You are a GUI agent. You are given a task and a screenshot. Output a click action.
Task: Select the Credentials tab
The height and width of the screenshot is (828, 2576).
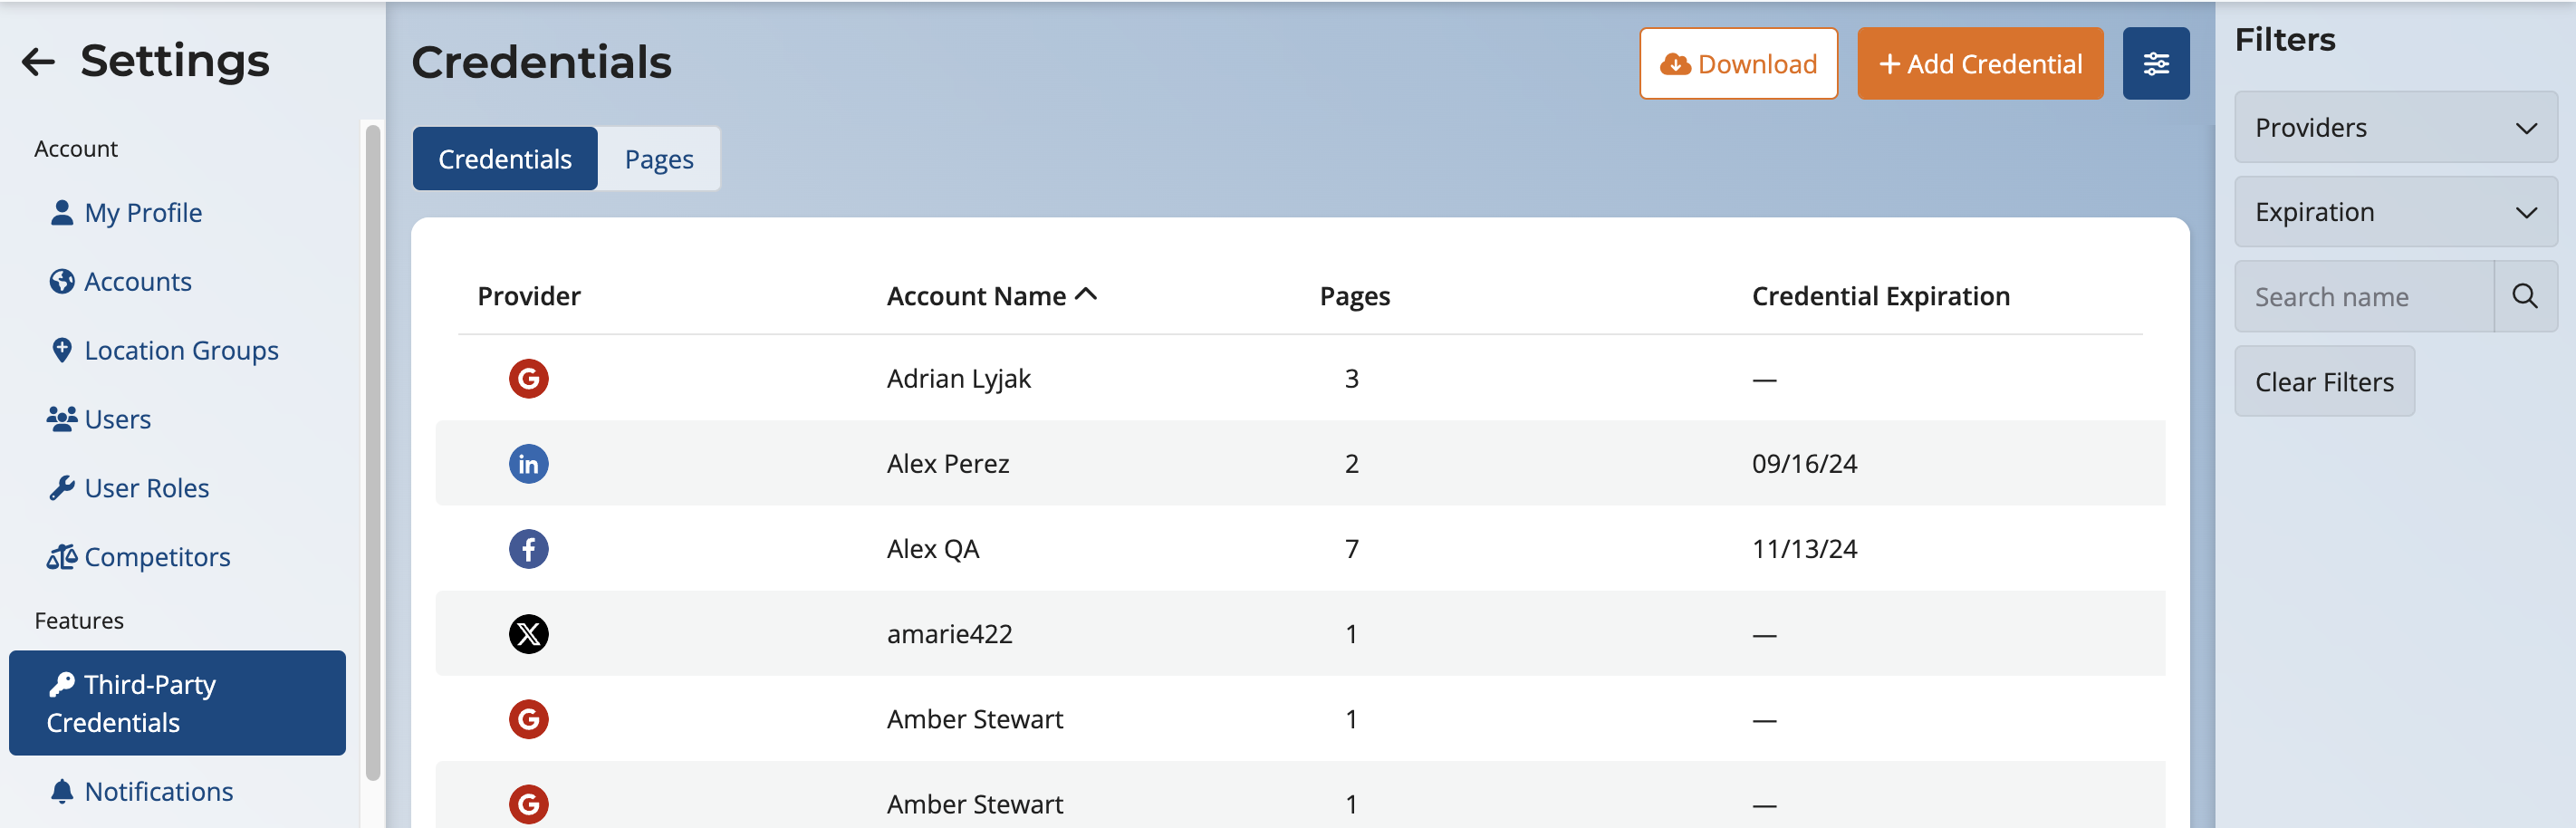505,159
